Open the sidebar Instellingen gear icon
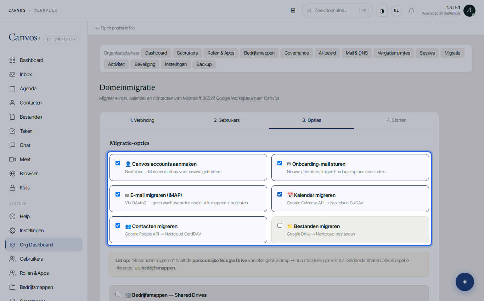The width and height of the screenshot is (484, 301). (12, 231)
